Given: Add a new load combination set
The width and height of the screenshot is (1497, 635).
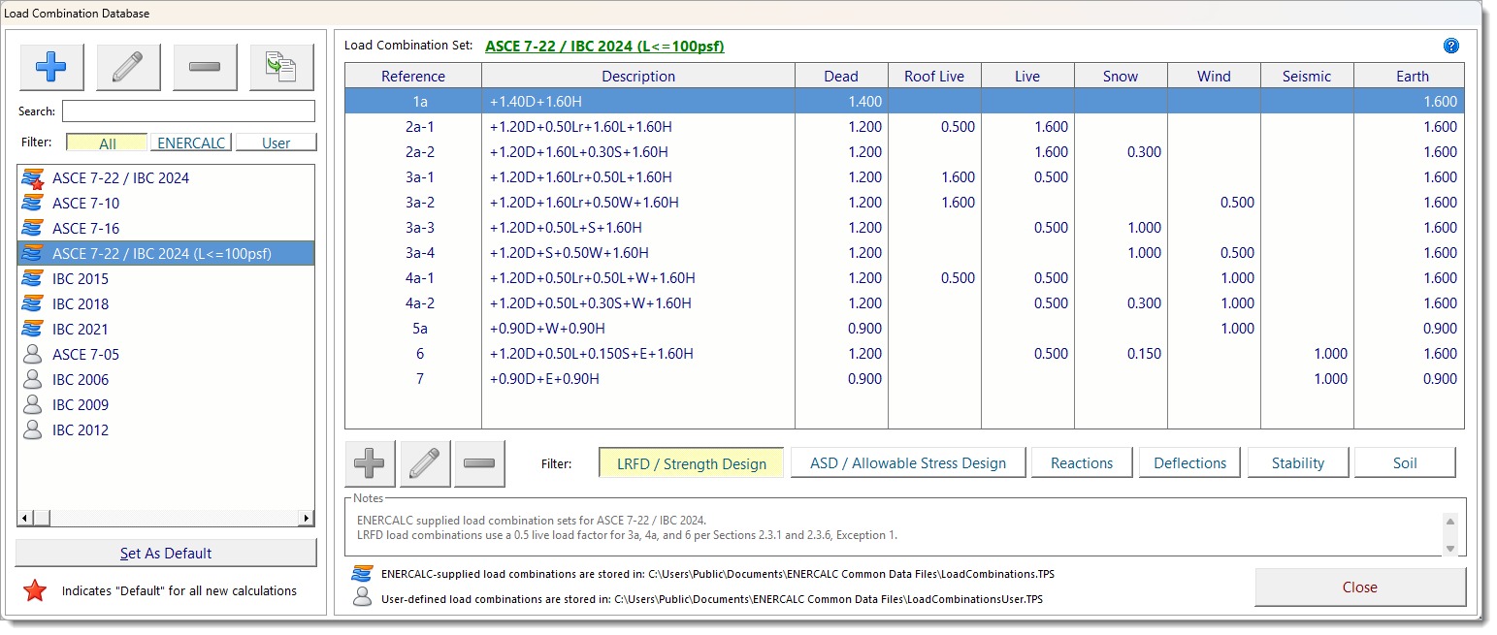Looking at the screenshot, I should tap(51, 67).
